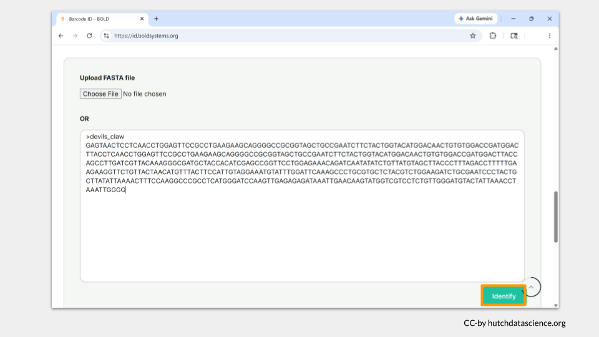Open the Chrome three-dot menu

pos(550,36)
